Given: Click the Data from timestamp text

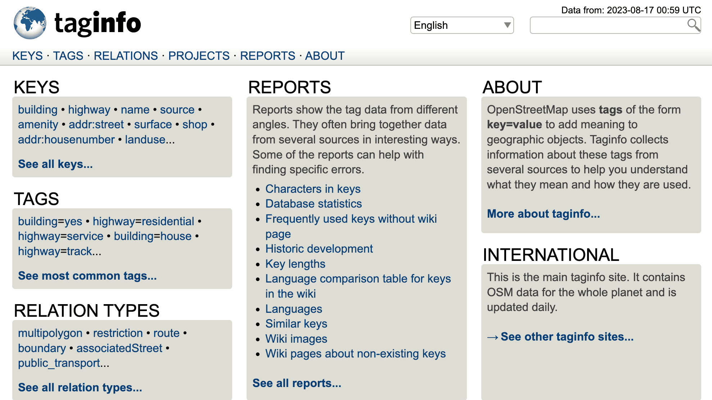Looking at the screenshot, I should (x=631, y=10).
